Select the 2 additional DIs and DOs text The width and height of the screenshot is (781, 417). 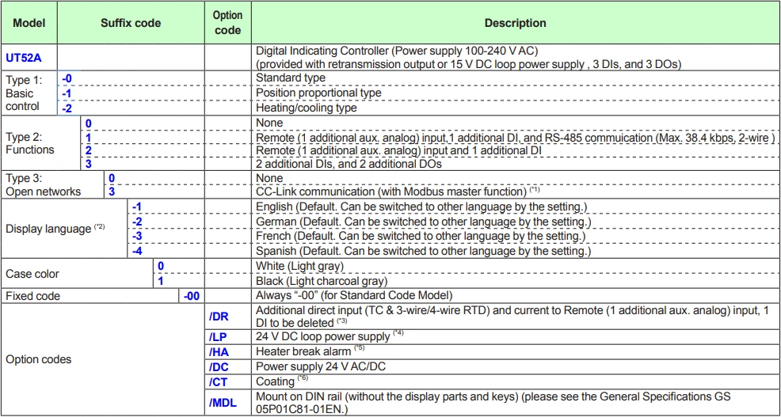click(x=349, y=163)
